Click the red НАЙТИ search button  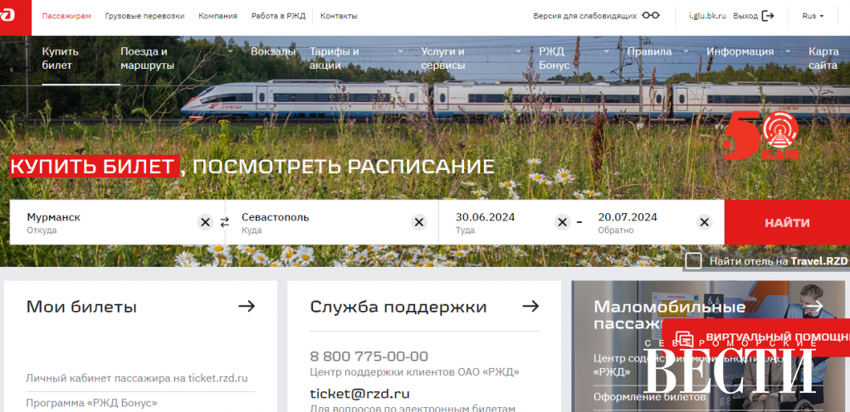point(787,222)
